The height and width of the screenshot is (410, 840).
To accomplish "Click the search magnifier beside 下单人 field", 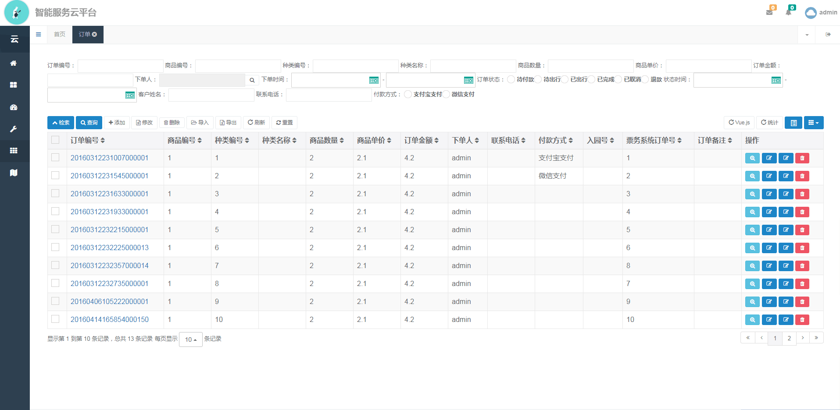I will [252, 80].
